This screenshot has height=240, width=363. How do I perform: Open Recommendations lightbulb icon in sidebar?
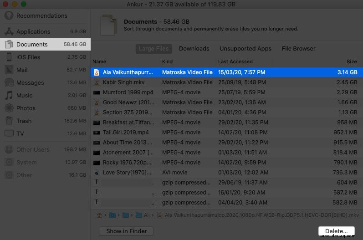[x=9, y=15]
